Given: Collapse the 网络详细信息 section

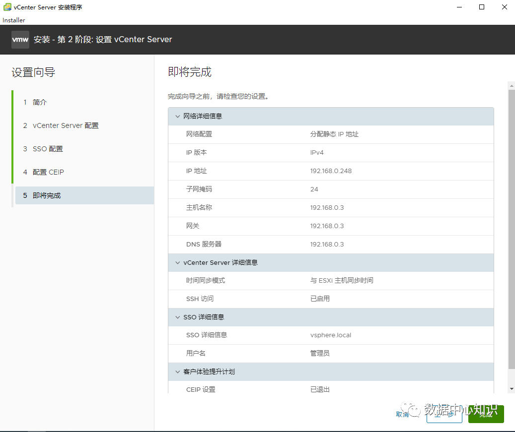Looking at the screenshot, I should click(x=178, y=117).
